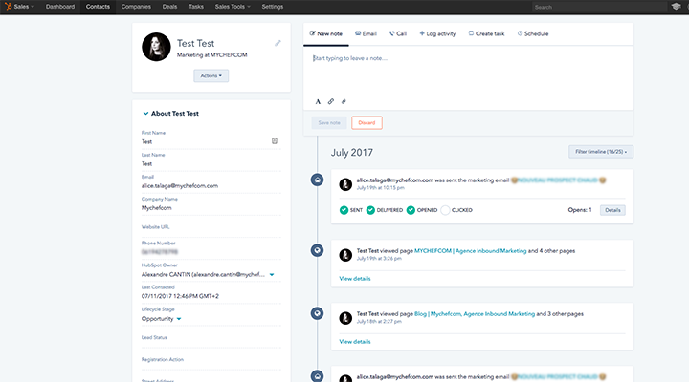Click page view marker for July 18th
Image resolution: width=689 pixels, height=382 pixels.
click(317, 313)
